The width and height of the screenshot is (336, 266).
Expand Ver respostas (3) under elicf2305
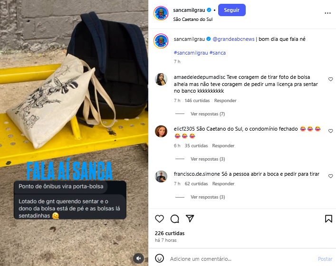[208, 159]
